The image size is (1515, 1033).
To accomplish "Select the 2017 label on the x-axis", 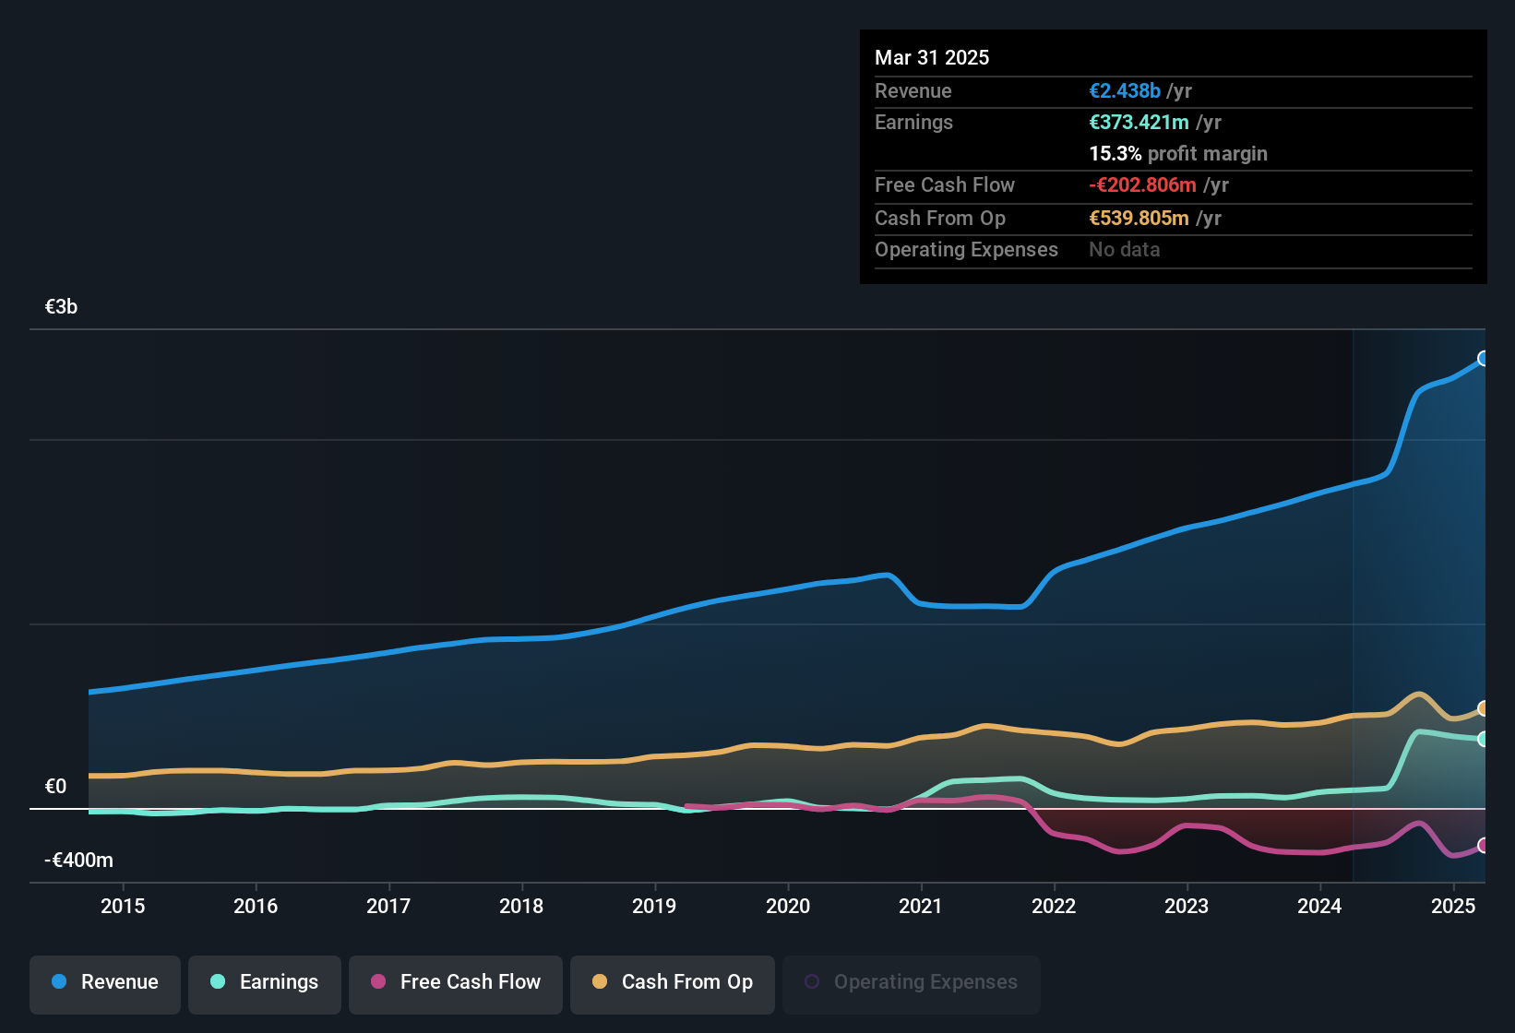I will coord(388,906).
